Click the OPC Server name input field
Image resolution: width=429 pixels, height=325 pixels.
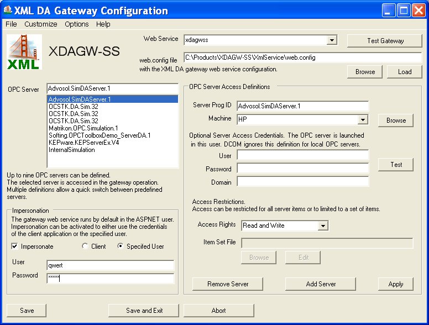pyautogui.click(x=112, y=88)
